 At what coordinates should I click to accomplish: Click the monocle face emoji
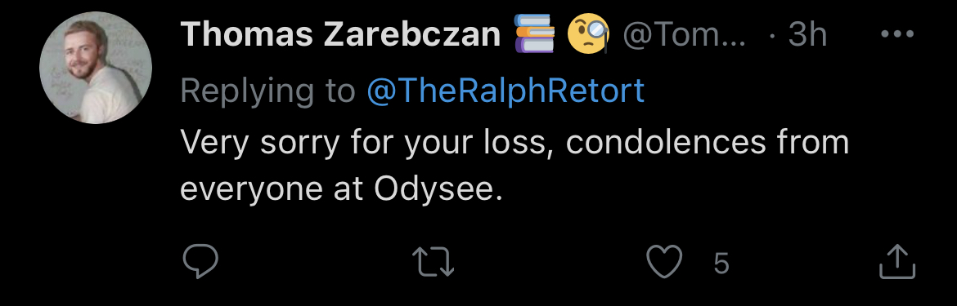pos(588,33)
